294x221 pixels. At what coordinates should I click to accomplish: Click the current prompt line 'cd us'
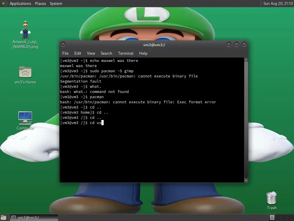click(82, 123)
